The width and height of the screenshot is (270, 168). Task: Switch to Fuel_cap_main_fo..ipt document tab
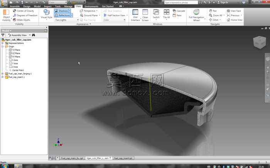click(x=72, y=158)
